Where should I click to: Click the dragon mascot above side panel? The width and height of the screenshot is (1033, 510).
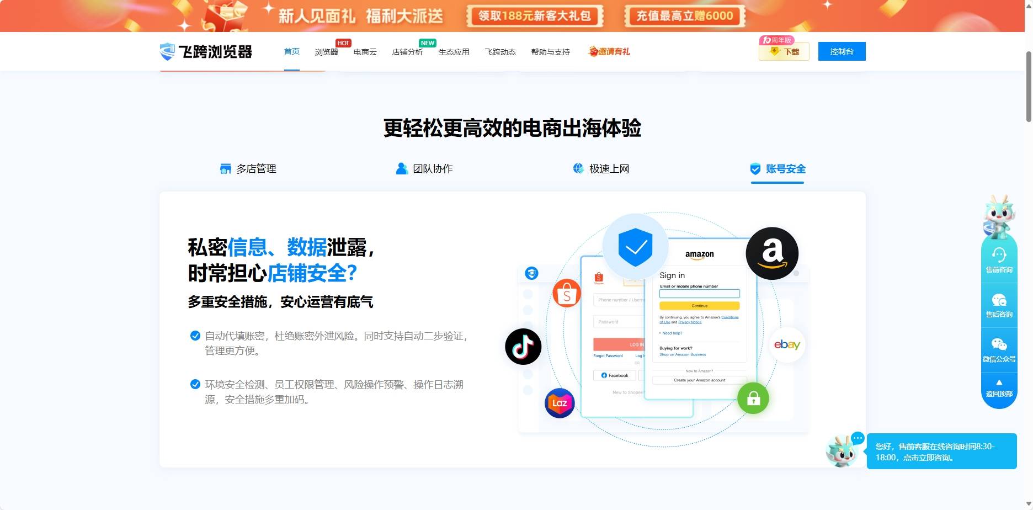(999, 216)
